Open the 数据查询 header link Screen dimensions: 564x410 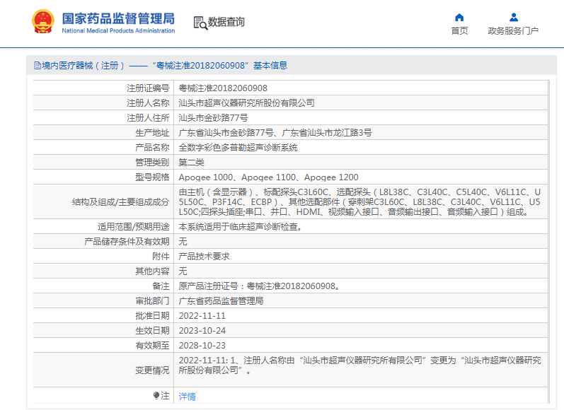click(x=226, y=22)
